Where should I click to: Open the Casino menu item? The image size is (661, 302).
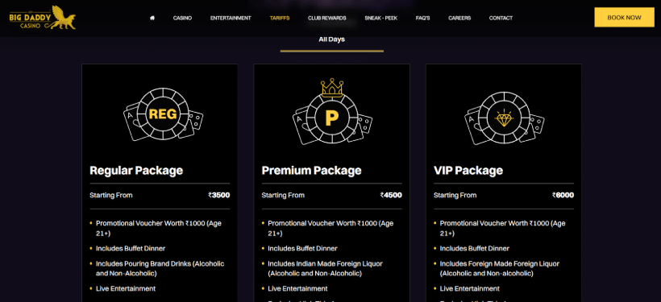coord(182,18)
